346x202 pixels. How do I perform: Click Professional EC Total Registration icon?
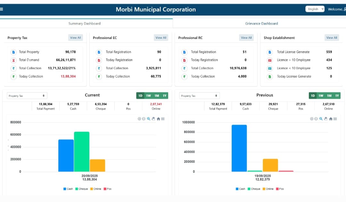[99, 52]
